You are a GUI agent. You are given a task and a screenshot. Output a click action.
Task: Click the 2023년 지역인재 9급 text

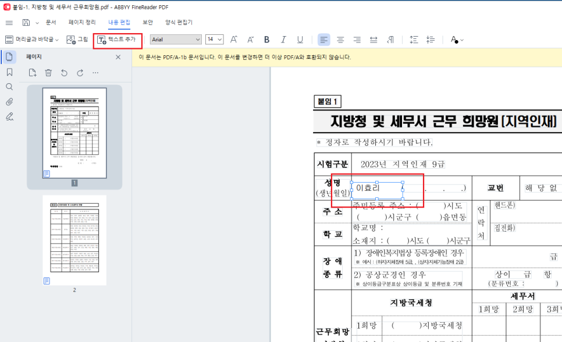coord(403,164)
